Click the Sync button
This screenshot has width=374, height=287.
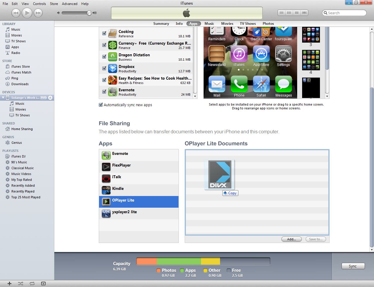point(353,266)
